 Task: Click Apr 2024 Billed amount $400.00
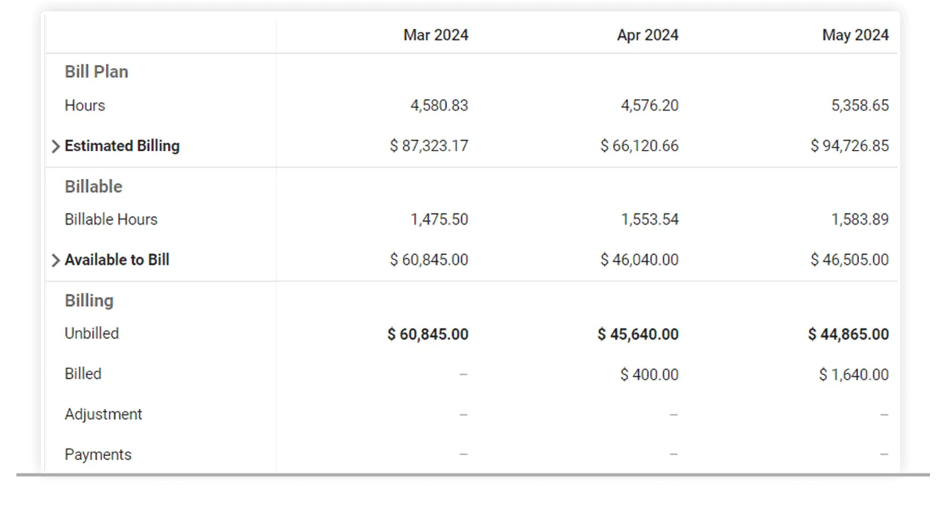[x=649, y=374]
